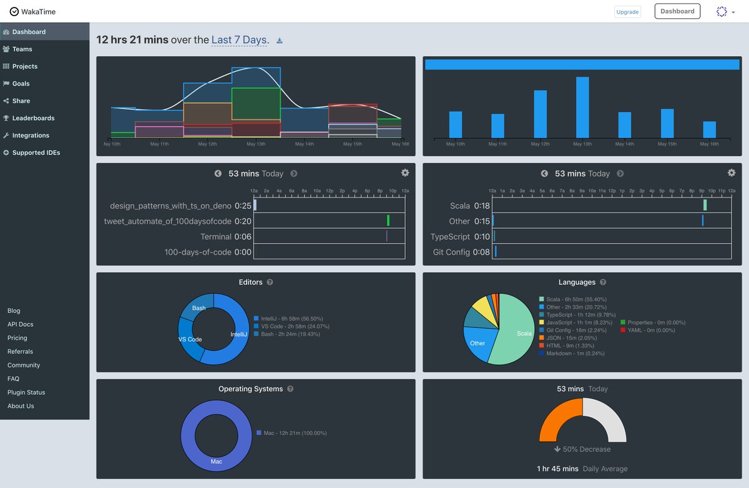Click the May 13th bar in bar chart
Screen dimensions: 749x488
click(582, 107)
